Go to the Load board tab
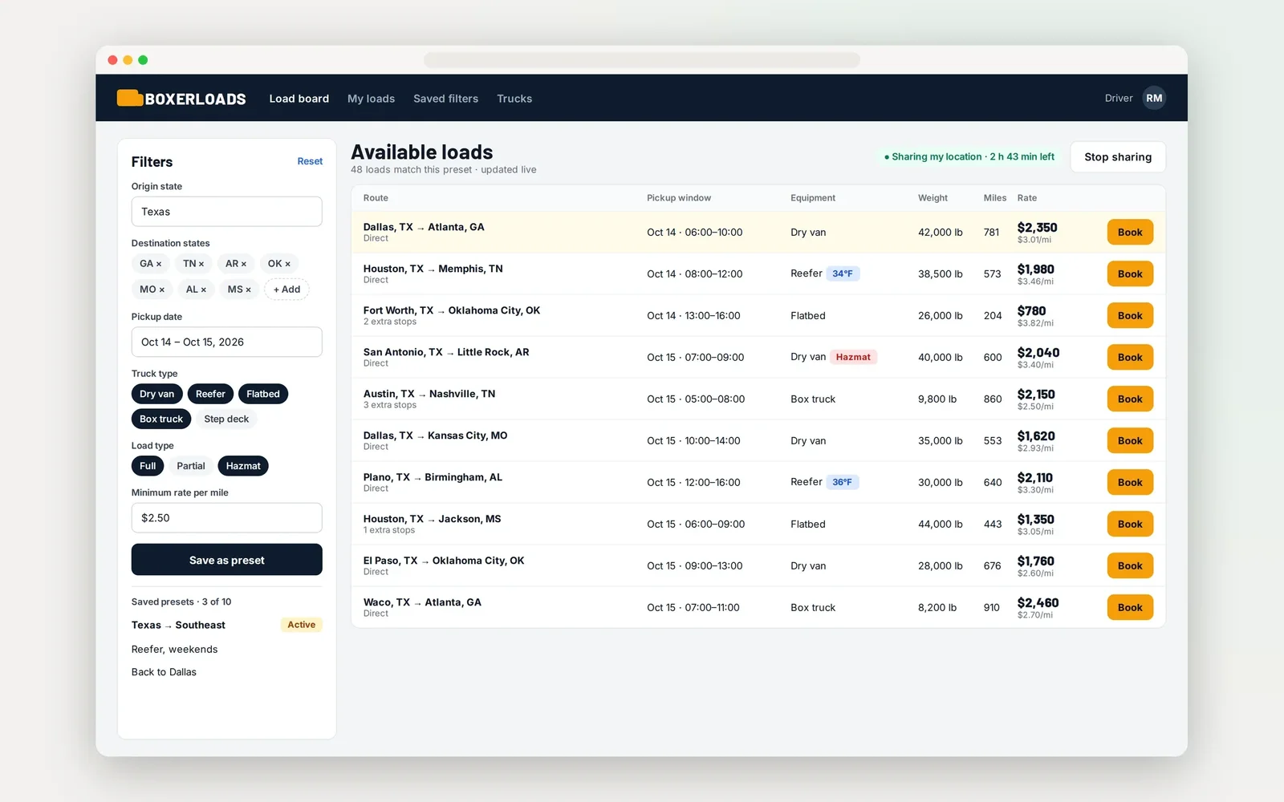Screen dimensions: 1284x802 [x=299, y=99]
